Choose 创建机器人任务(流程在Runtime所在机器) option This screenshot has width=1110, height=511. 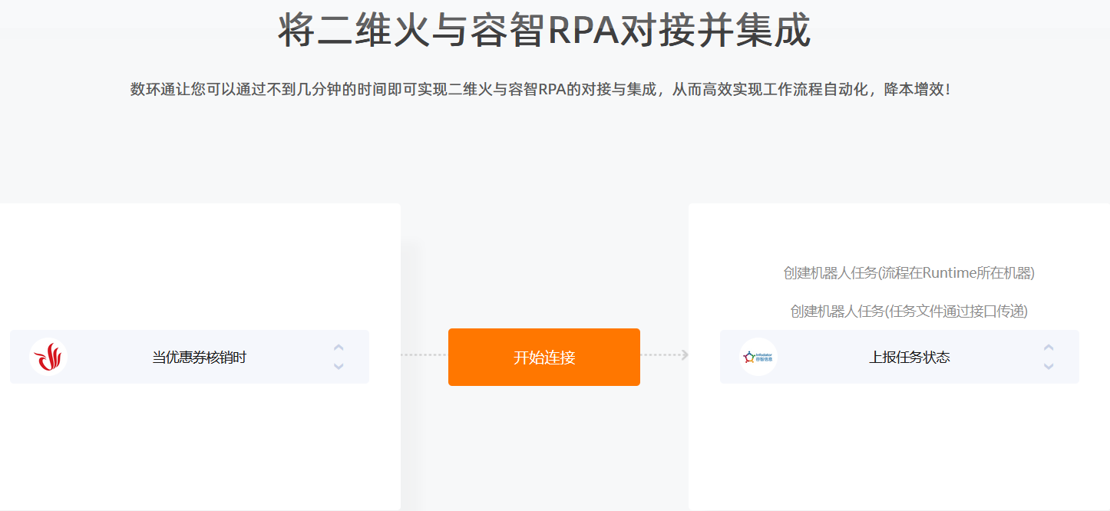pos(909,272)
